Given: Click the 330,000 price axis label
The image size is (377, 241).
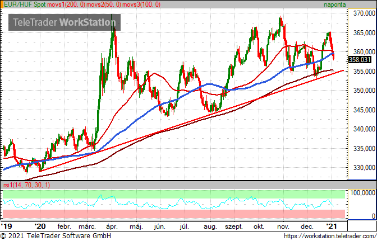Looking at the screenshot, I should 364,168.
